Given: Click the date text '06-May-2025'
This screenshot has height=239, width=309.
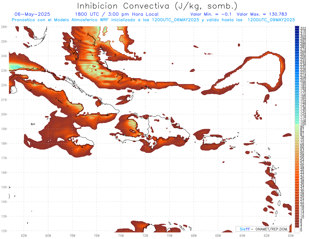Looking at the screenshot, I should 32,14.
